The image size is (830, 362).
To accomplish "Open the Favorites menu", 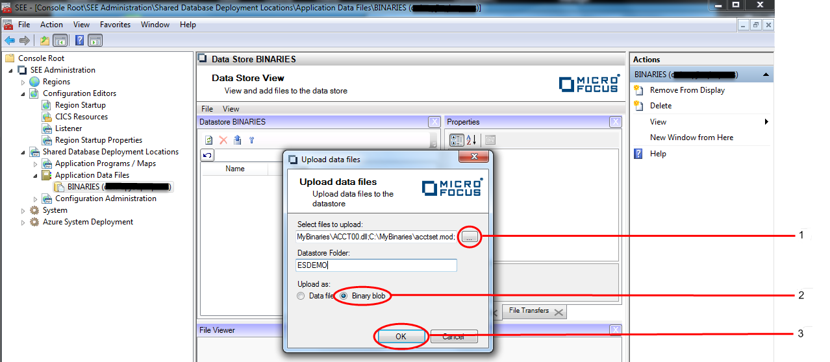I will click(x=115, y=25).
